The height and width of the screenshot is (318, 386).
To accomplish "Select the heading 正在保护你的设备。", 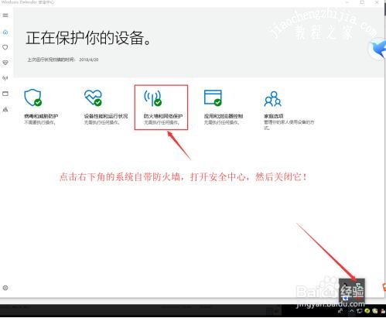I will point(88,38).
